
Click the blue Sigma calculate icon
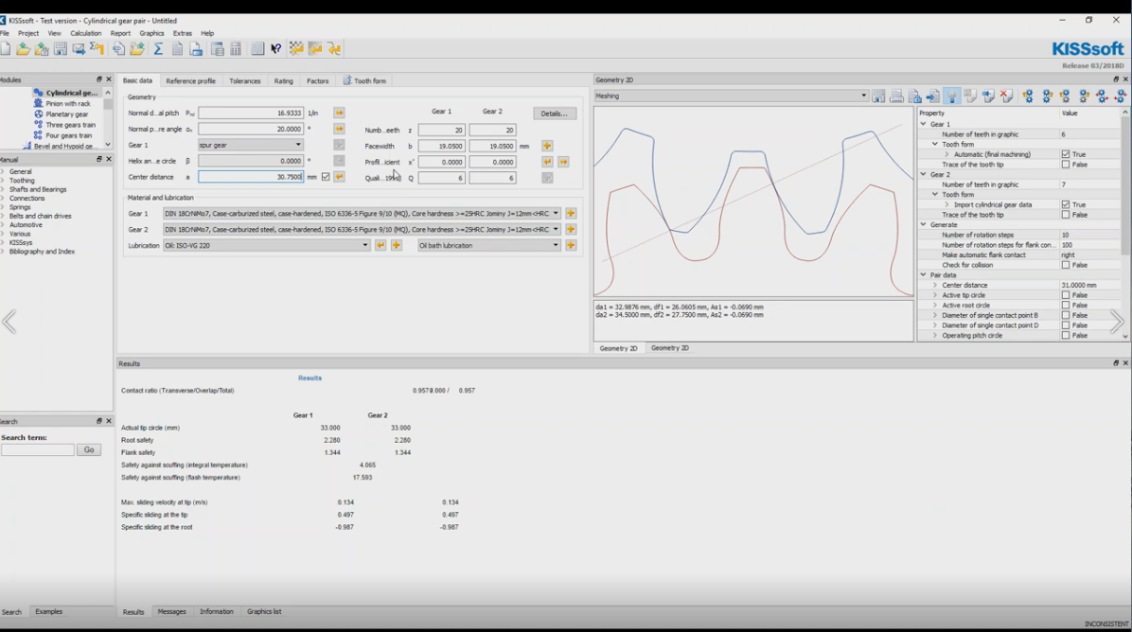point(158,49)
